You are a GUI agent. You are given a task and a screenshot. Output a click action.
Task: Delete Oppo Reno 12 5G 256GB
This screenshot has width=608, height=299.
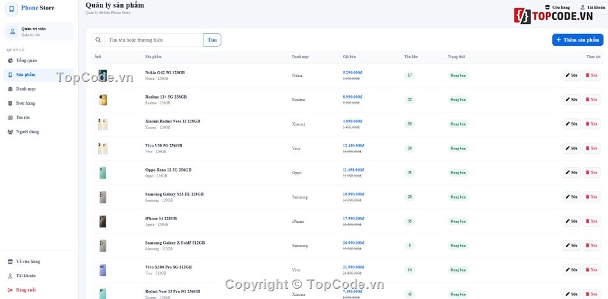(591, 173)
